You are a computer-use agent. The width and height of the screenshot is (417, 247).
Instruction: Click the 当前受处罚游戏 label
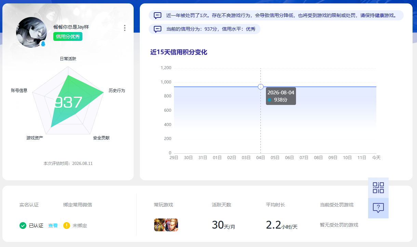coord(337,205)
